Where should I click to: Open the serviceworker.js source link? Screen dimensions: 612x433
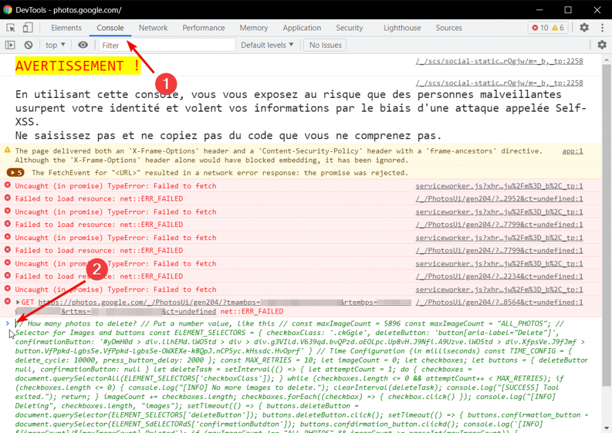tap(500, 186)
